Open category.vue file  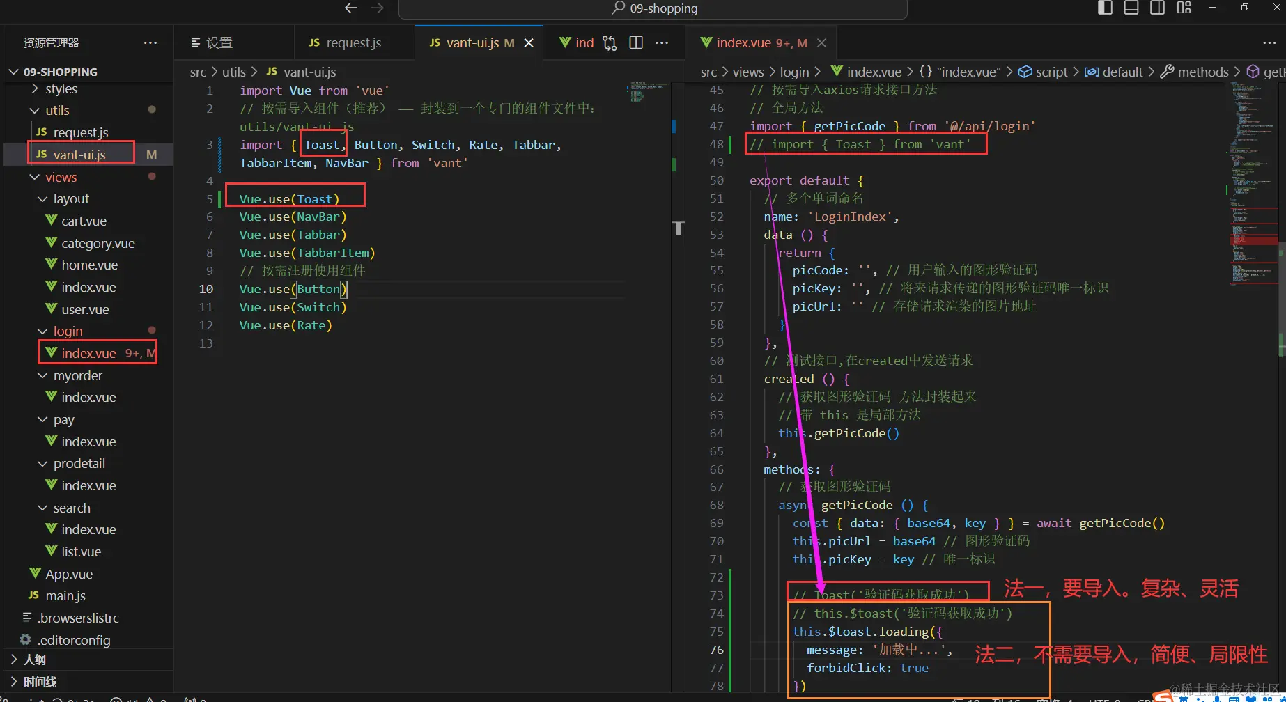click(98, 243)
